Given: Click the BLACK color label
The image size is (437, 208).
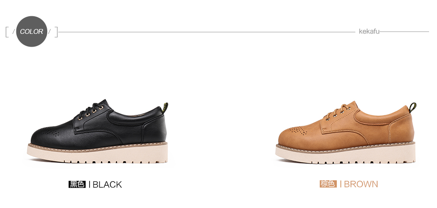Looking at the screenshot, I should 107,184.
